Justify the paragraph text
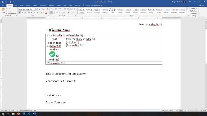The width and height of the screenshot is (207, 116). point(60,13)
